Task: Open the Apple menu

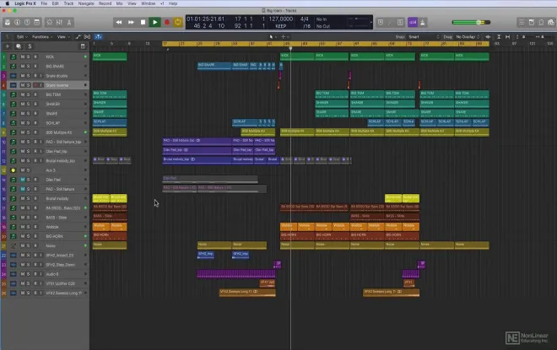Action: coord(7,3)
